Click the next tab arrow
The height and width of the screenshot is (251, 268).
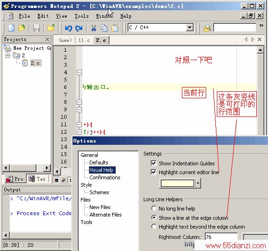click(253, 40)
